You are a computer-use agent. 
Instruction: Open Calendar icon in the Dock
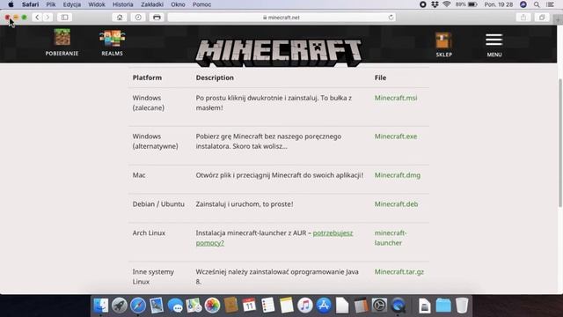[249, 306]
